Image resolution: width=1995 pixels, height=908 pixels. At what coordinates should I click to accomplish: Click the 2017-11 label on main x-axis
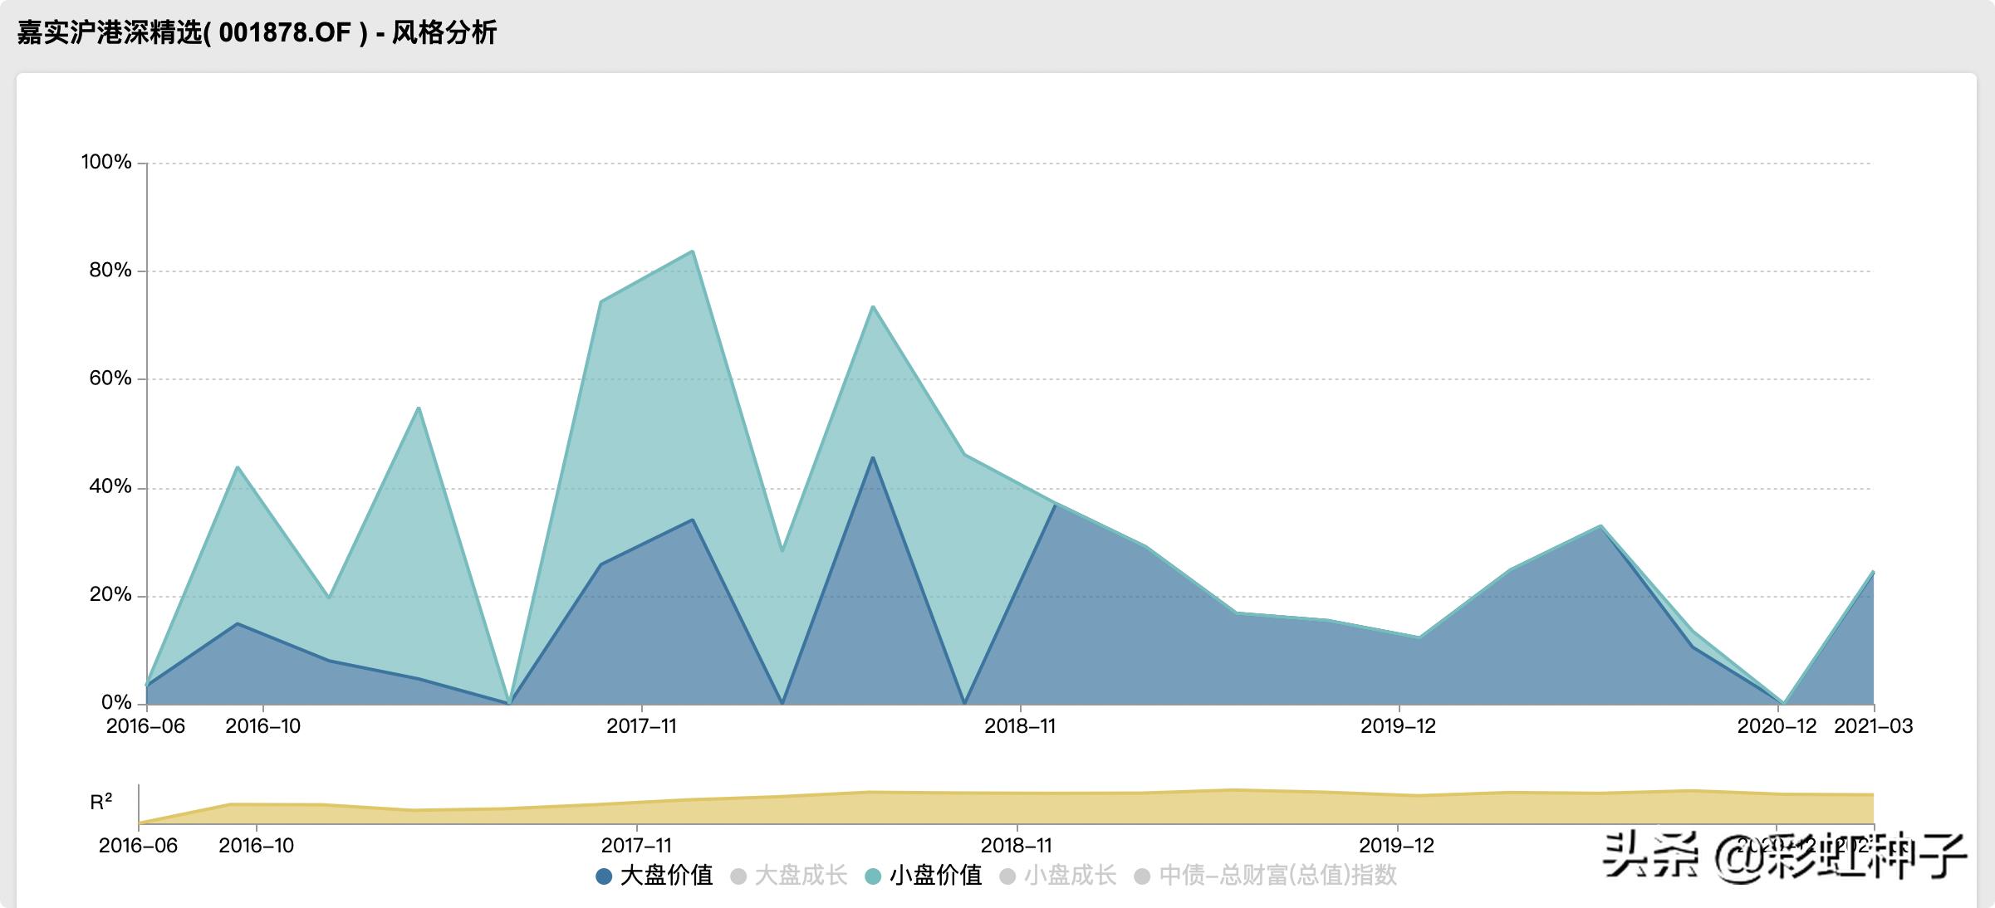click(641, 726)
